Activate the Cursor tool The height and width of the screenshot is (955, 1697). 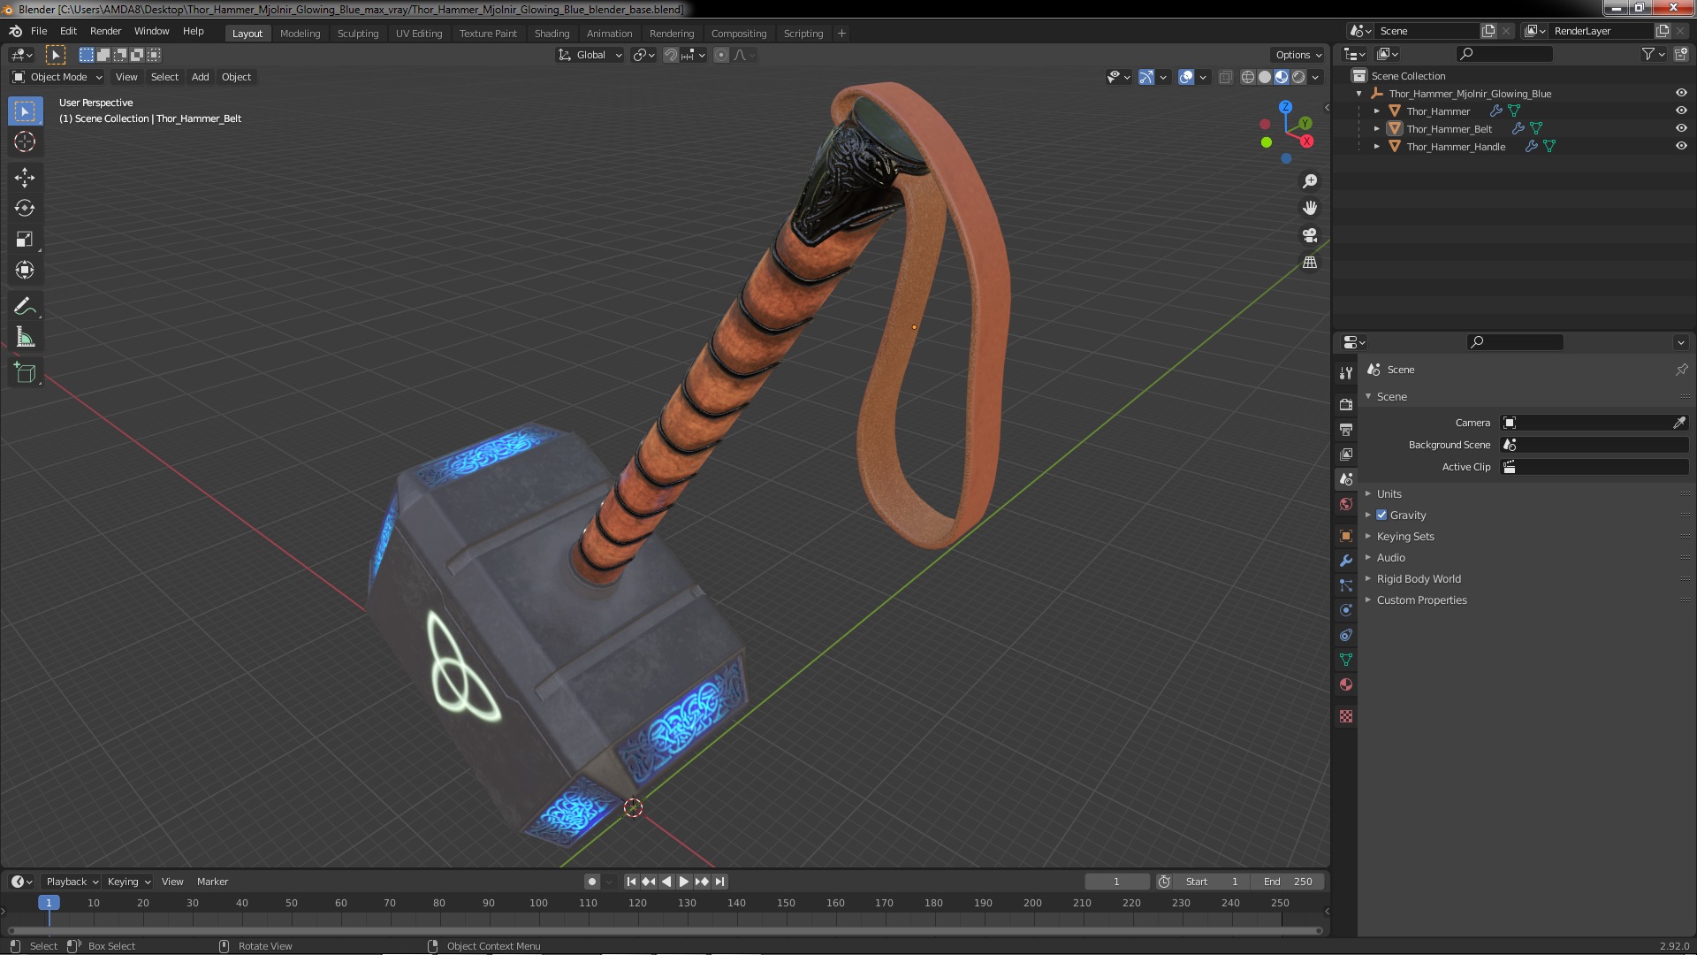coord(25,141)
